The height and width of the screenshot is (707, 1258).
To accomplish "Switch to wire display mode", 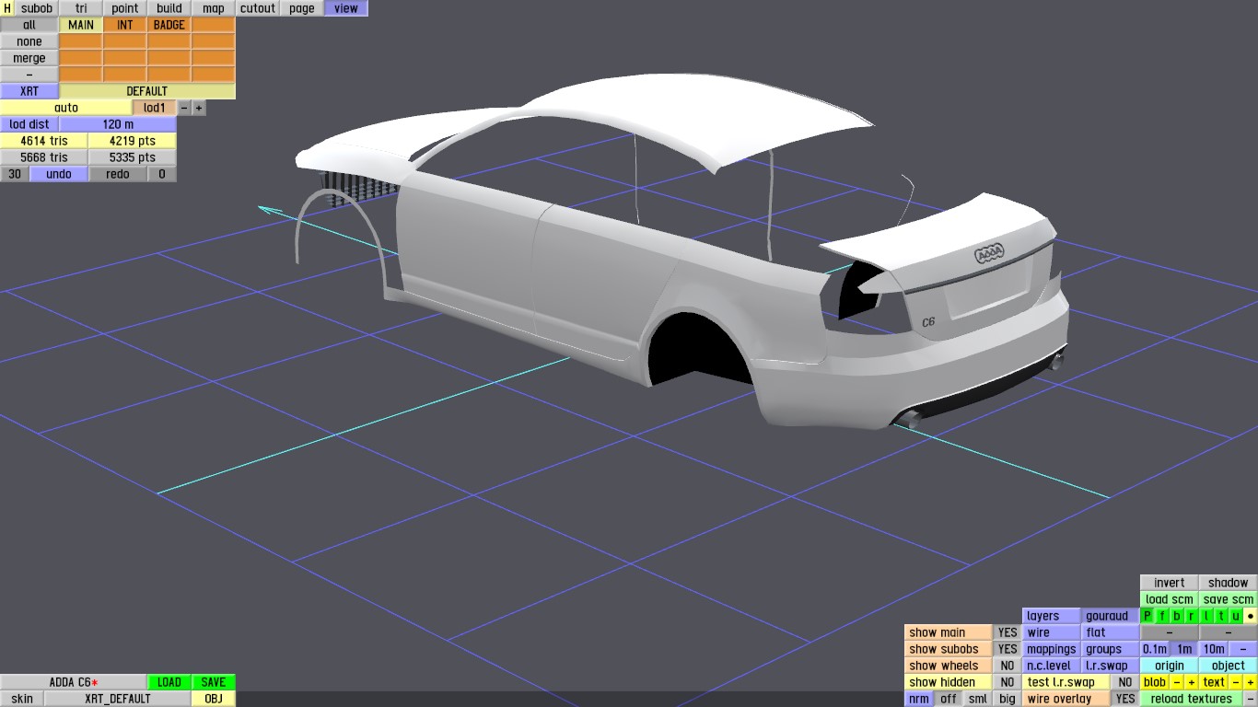I will pyautogui.click(x=1052, y=632).
